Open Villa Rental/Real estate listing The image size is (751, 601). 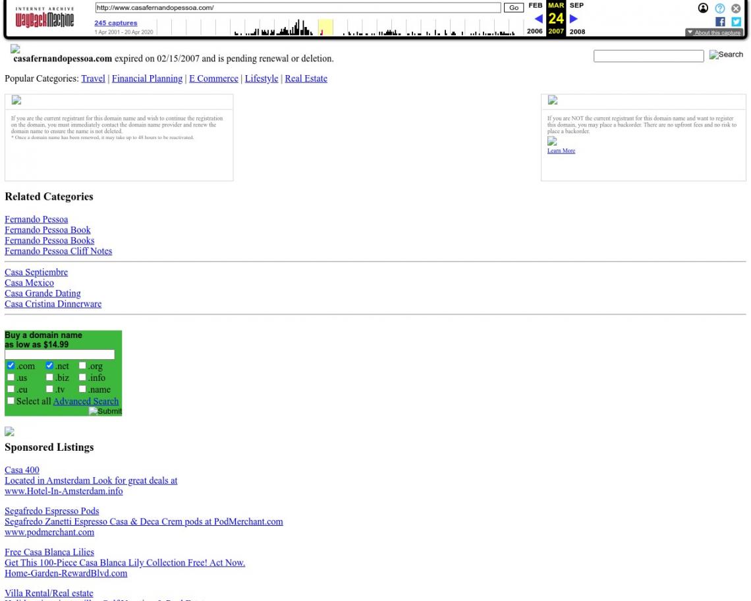click(49, 593)
